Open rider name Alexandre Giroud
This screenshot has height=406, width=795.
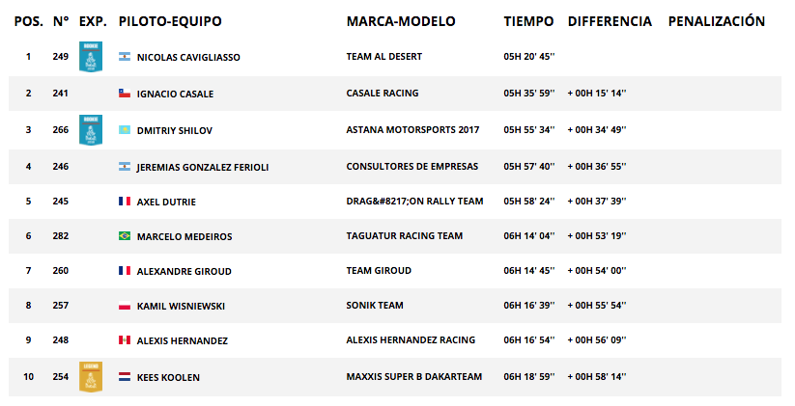coord(185,271)
